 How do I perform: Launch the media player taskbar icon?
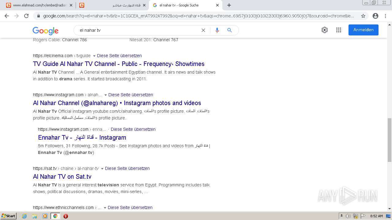coord(45,216)
